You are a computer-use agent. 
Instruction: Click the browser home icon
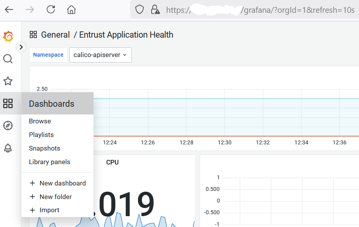[x=71, y=10]
